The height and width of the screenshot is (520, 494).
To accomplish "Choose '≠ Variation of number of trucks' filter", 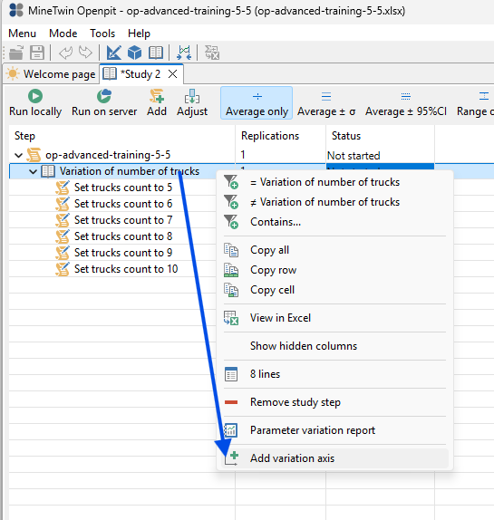I will point(335,202).
